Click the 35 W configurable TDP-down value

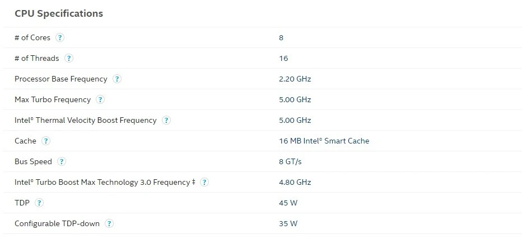[x=288, y=223]
